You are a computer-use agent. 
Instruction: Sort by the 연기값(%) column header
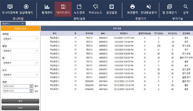pyautogui.click(x=159, y=33)
